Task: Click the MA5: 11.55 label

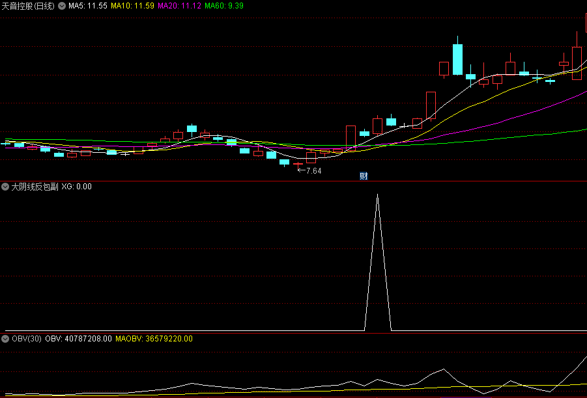Action: tap(87, 6)
